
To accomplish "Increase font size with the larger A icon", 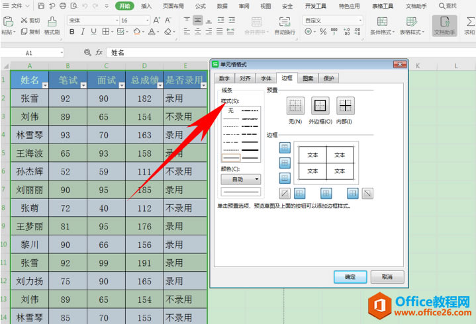I will 157,20.
